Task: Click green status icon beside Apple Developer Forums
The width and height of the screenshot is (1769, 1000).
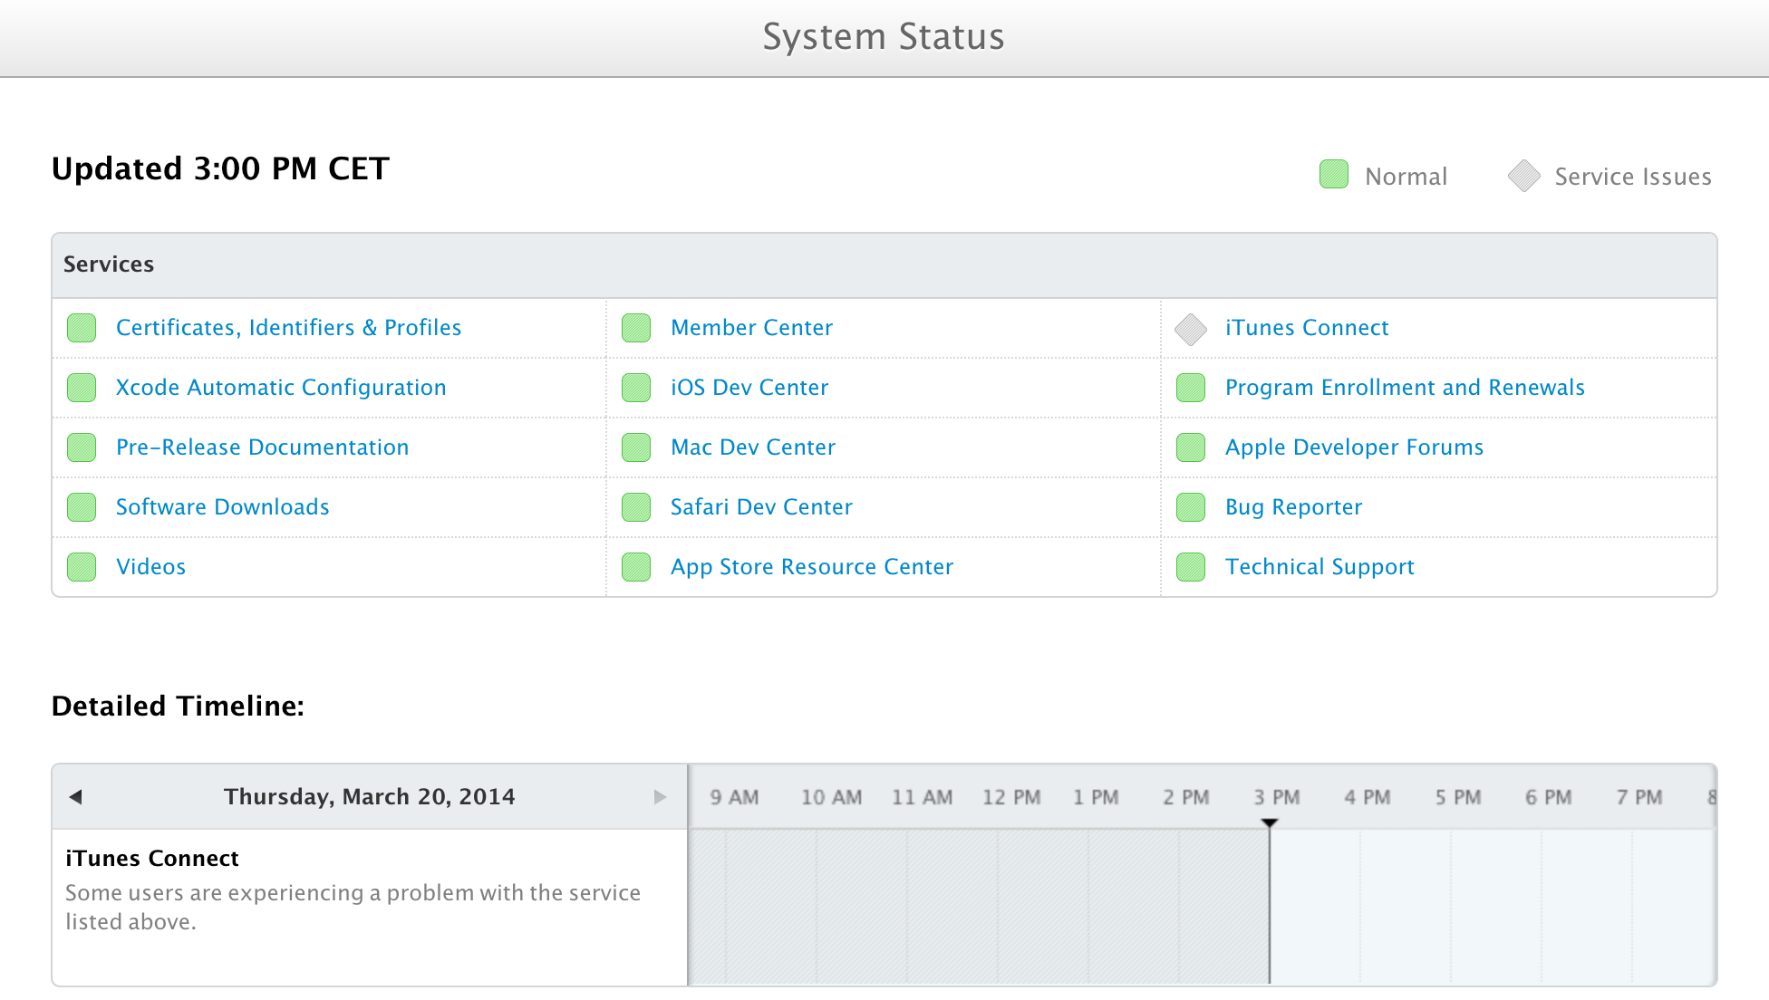Action: pyautogui.click(x=1191, y=447)
